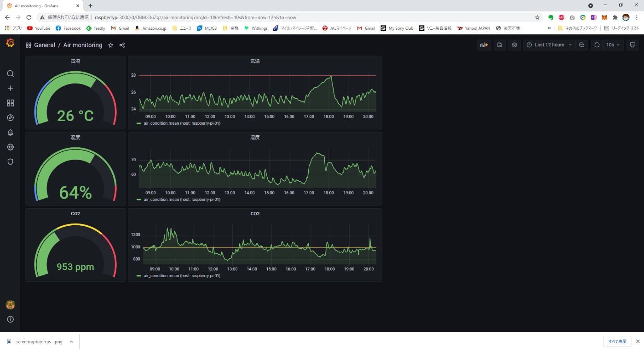Viewport: 644px width, 351px height.
Task: Click the 18:00 peak on 気温 graph
Action: [x=331, y=77]
